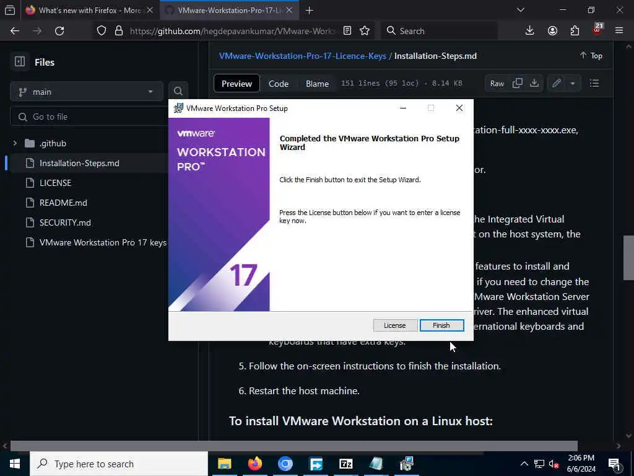This screenshot has width=634, height=476.
Task: Open Firefox account icon
Action: (x=552, y=31)
